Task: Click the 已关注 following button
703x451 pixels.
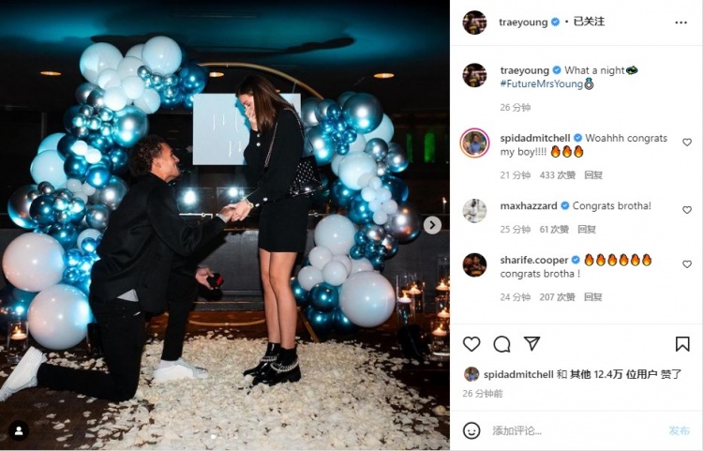Action: point(589,22)
